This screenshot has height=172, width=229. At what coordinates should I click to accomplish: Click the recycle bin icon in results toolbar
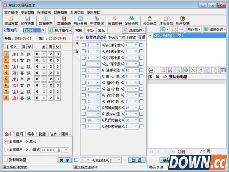tap(178, 70)
